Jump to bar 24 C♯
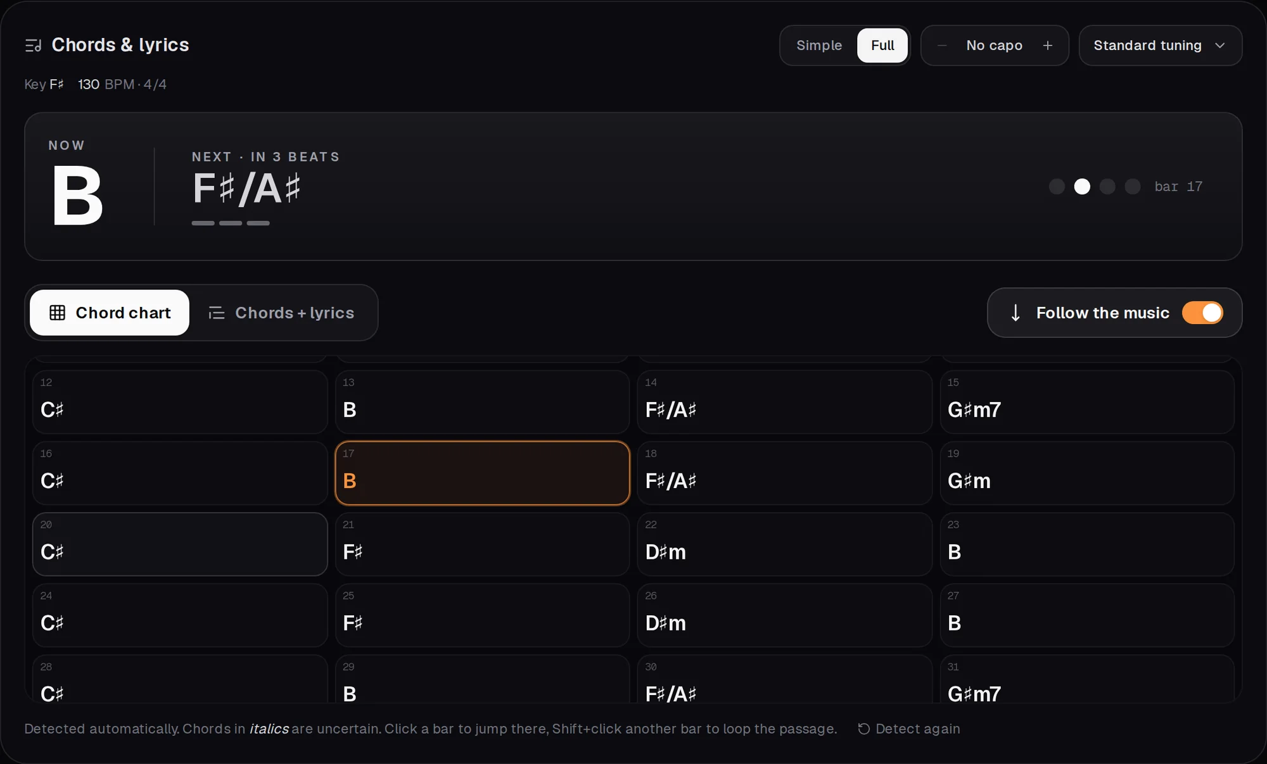Screen dimensions: 1267x764 click(x=180, y=615)
